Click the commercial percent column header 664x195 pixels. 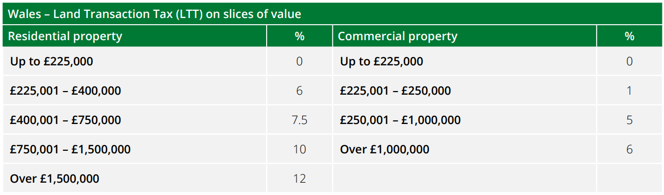[630, 36]
